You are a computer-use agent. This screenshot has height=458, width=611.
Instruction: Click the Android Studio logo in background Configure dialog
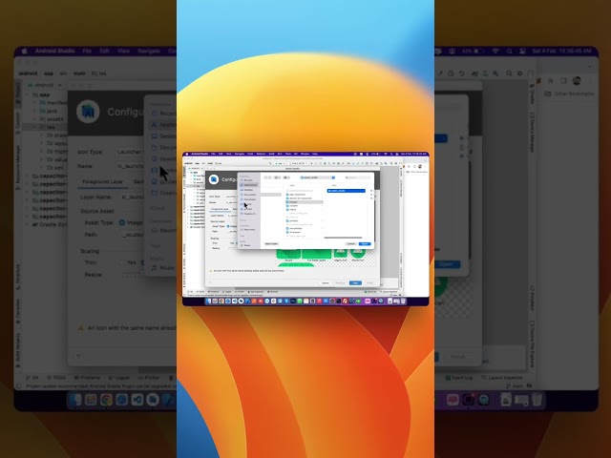coord(88,112)
